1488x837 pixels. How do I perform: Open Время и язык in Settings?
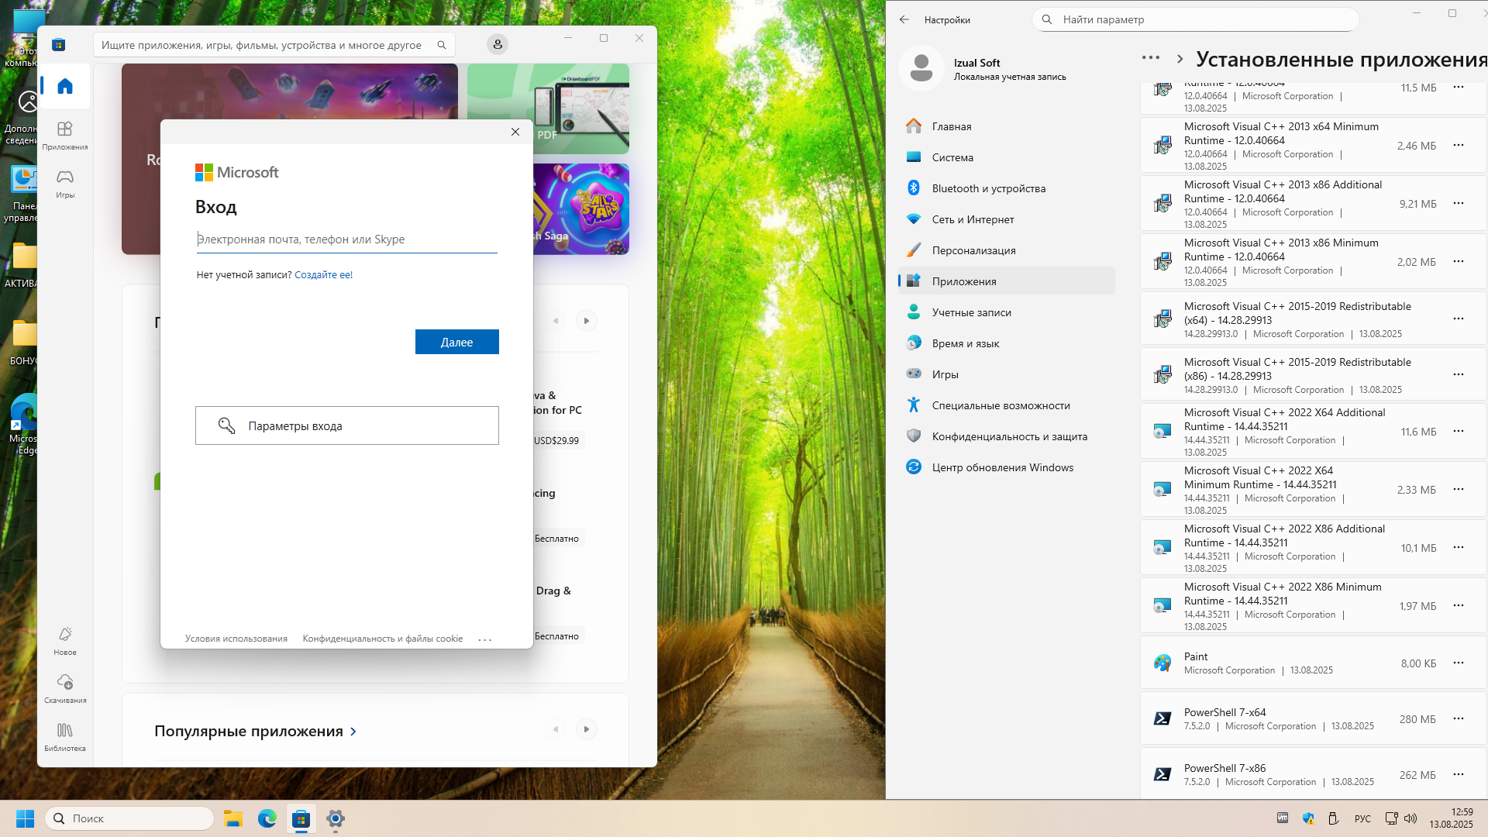point(1006,343)
